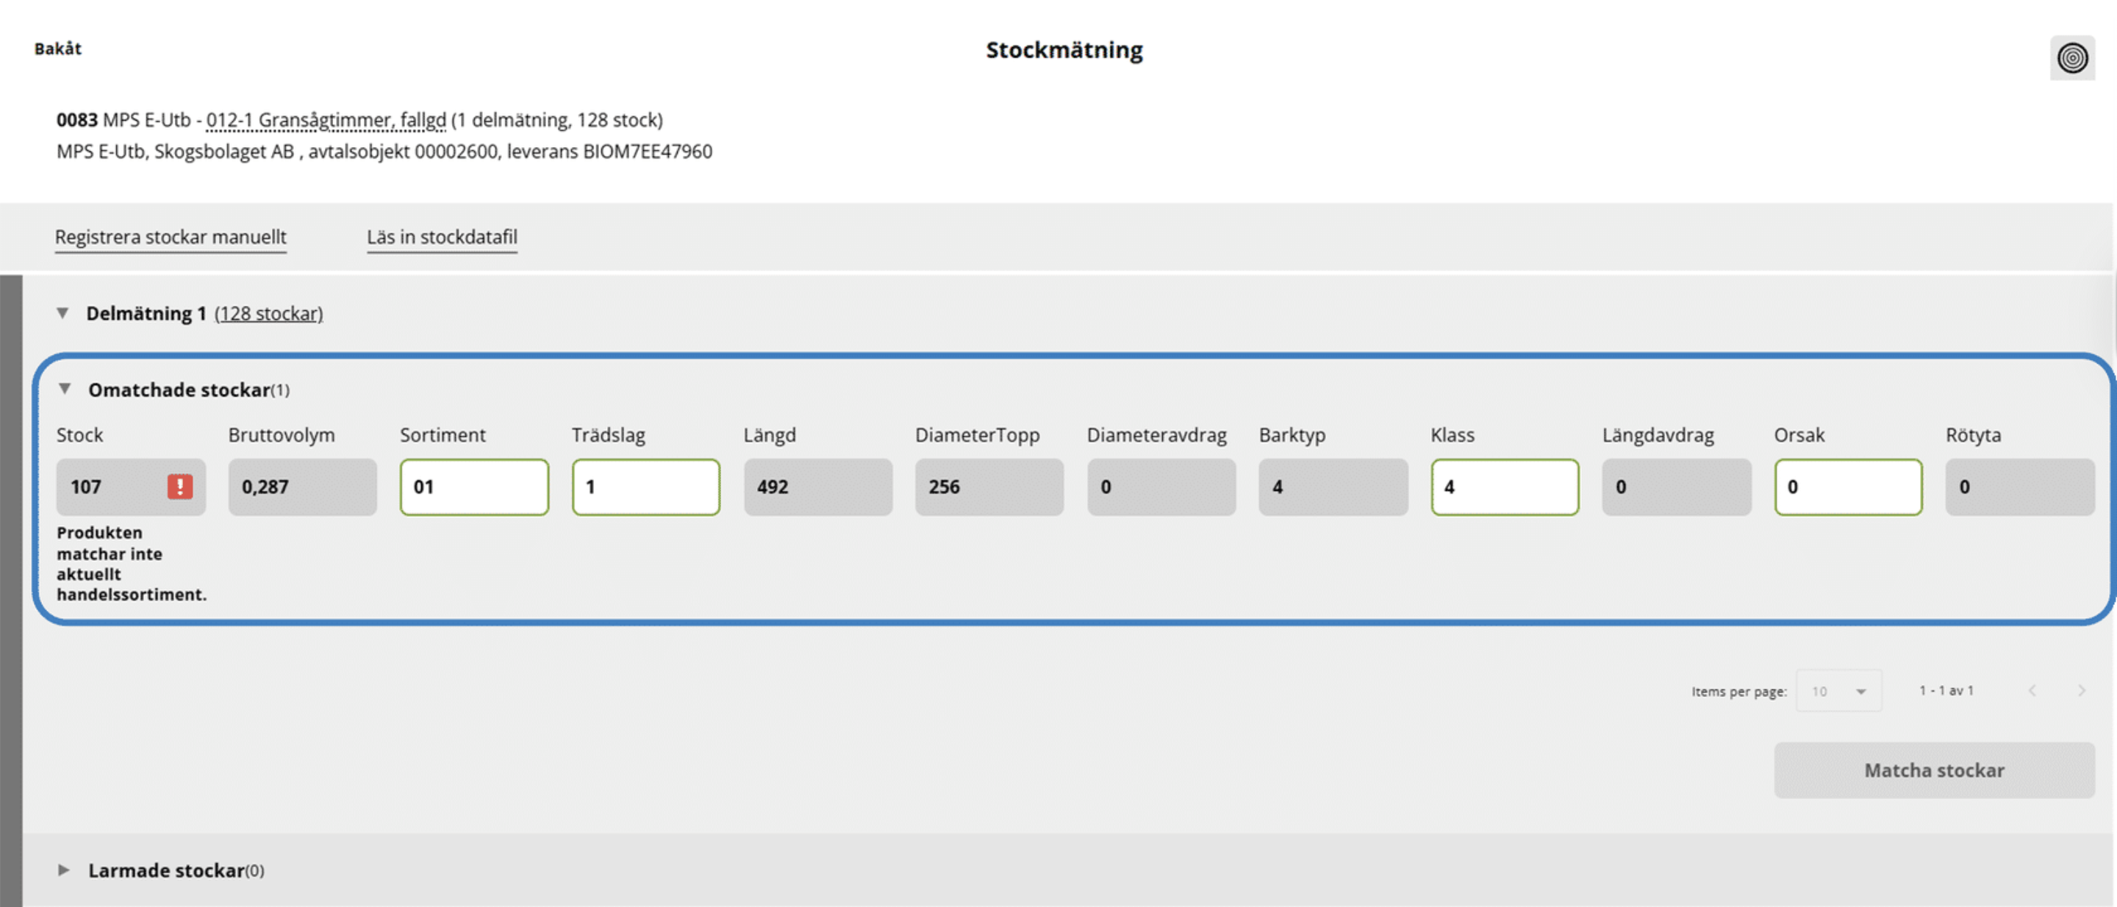The width and height of the screenshot is (2117, 907).
Task: Click the 'avtalsobjekt 00002600' description line
Action: [x=384, y=152]
